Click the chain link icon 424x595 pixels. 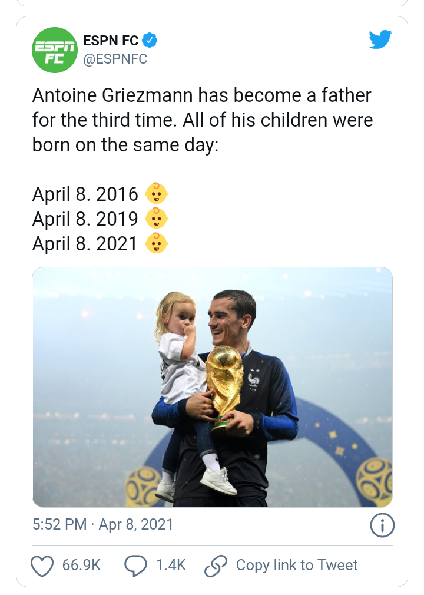coord(215,566)
